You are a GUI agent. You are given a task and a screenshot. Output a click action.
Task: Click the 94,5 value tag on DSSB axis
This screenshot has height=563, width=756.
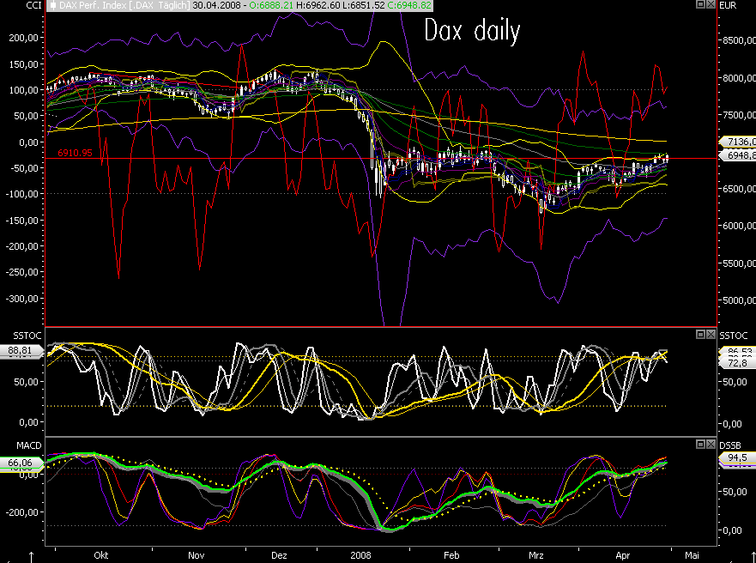coord(737,457)
